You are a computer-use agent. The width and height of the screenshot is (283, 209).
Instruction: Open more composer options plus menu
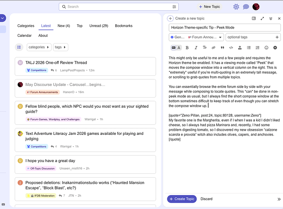click(275, 48)
